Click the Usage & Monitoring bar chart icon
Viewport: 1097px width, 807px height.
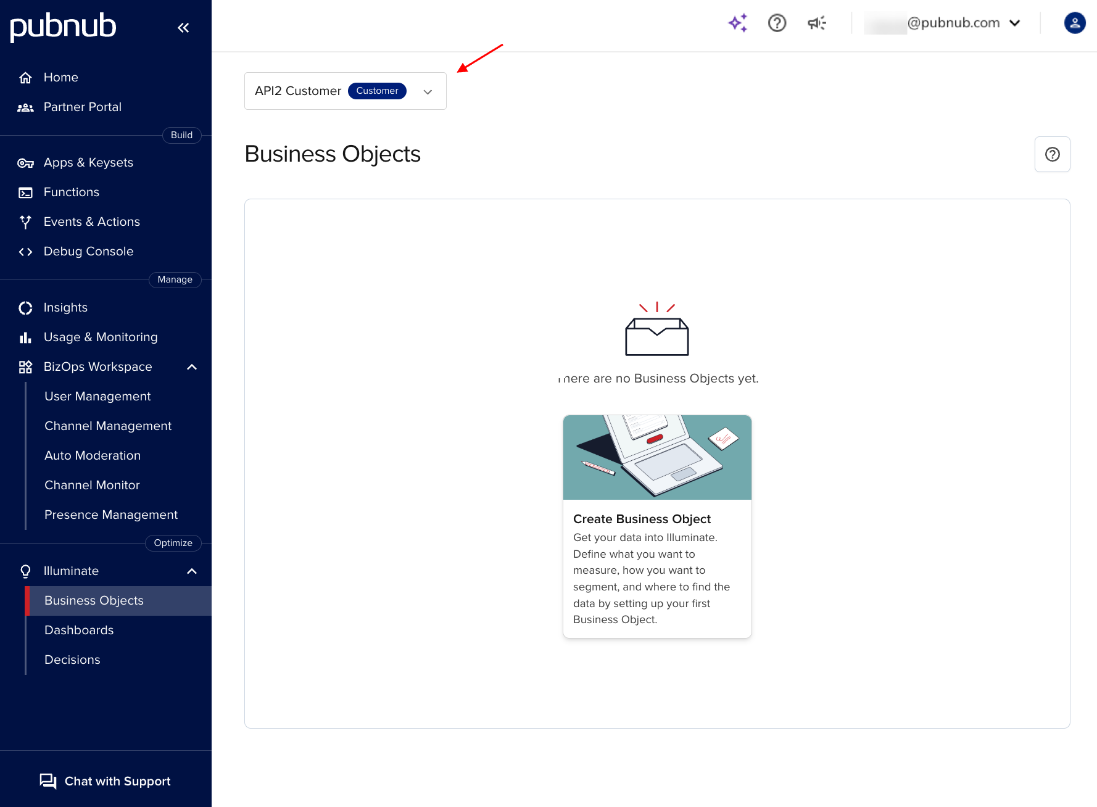point(25,337)
